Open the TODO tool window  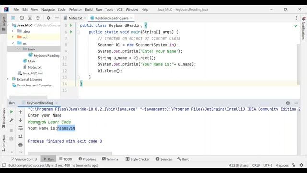pyautogui.click(x=66, y=159)
